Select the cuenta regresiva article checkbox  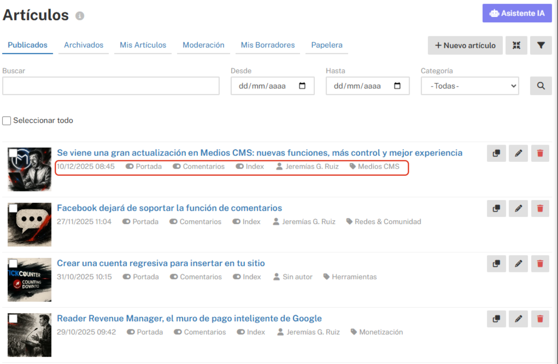13,264
